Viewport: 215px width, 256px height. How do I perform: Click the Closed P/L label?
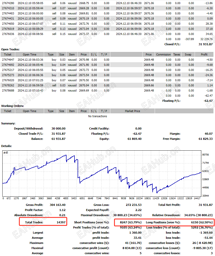click(x=172, y=44)
